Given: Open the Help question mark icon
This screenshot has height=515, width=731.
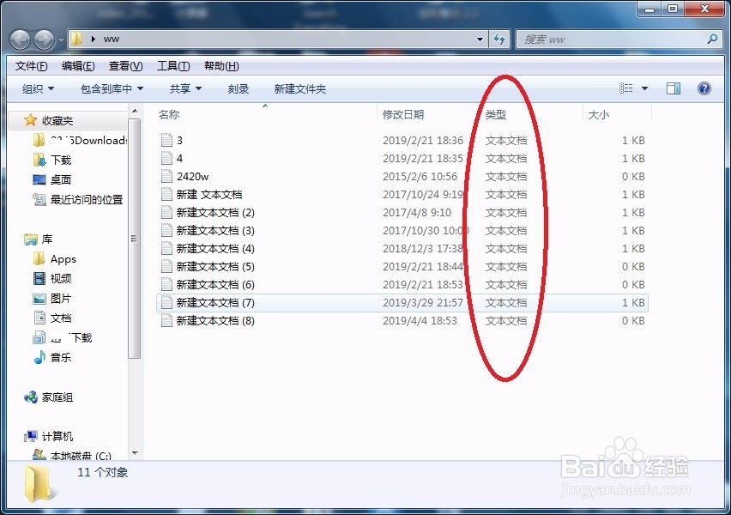Looking at the screenshot, I should 704,88.
